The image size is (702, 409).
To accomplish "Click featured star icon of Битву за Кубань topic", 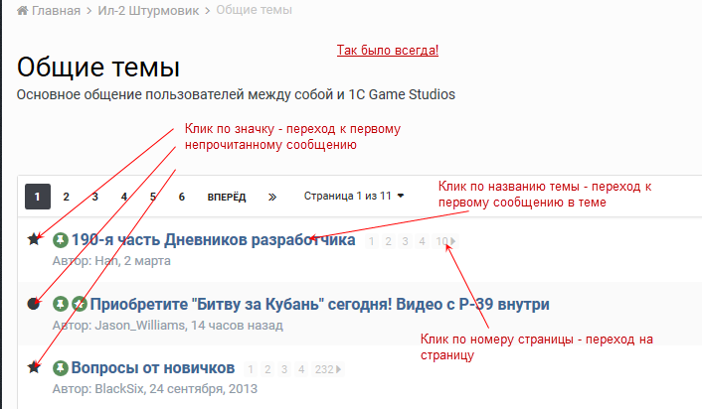I will (x=80, y=304).
